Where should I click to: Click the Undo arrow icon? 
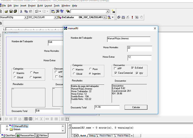[x=37, y=11]
